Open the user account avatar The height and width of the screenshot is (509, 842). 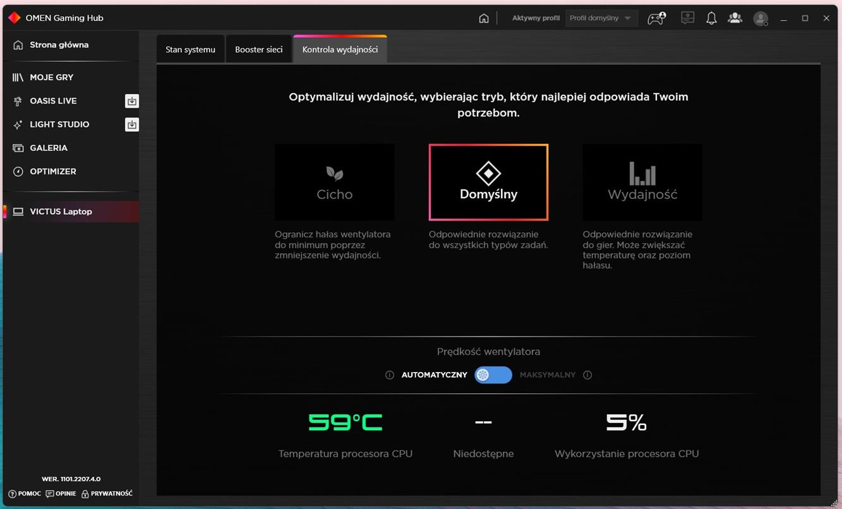(761, 19)
